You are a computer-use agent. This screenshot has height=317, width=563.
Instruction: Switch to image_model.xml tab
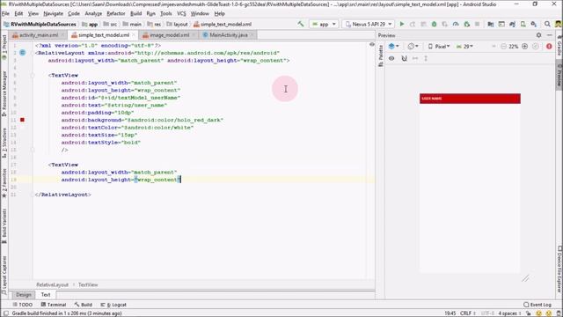(169, 35)
